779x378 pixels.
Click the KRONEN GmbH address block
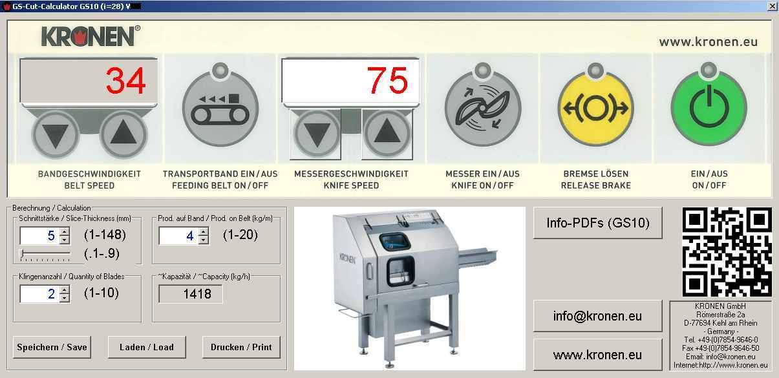pos(721,335)
